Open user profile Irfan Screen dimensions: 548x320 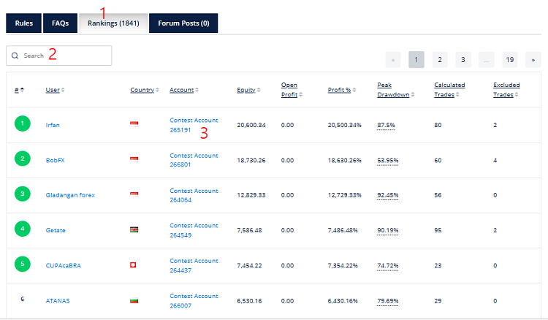tap(53, 125)
